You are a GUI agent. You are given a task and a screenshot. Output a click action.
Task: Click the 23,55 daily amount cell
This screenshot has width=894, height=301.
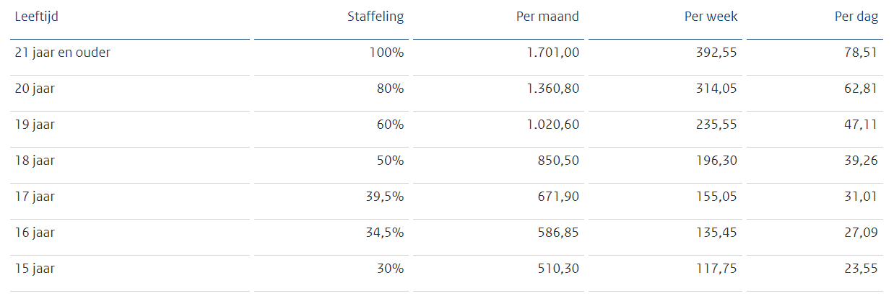point(862,269)
